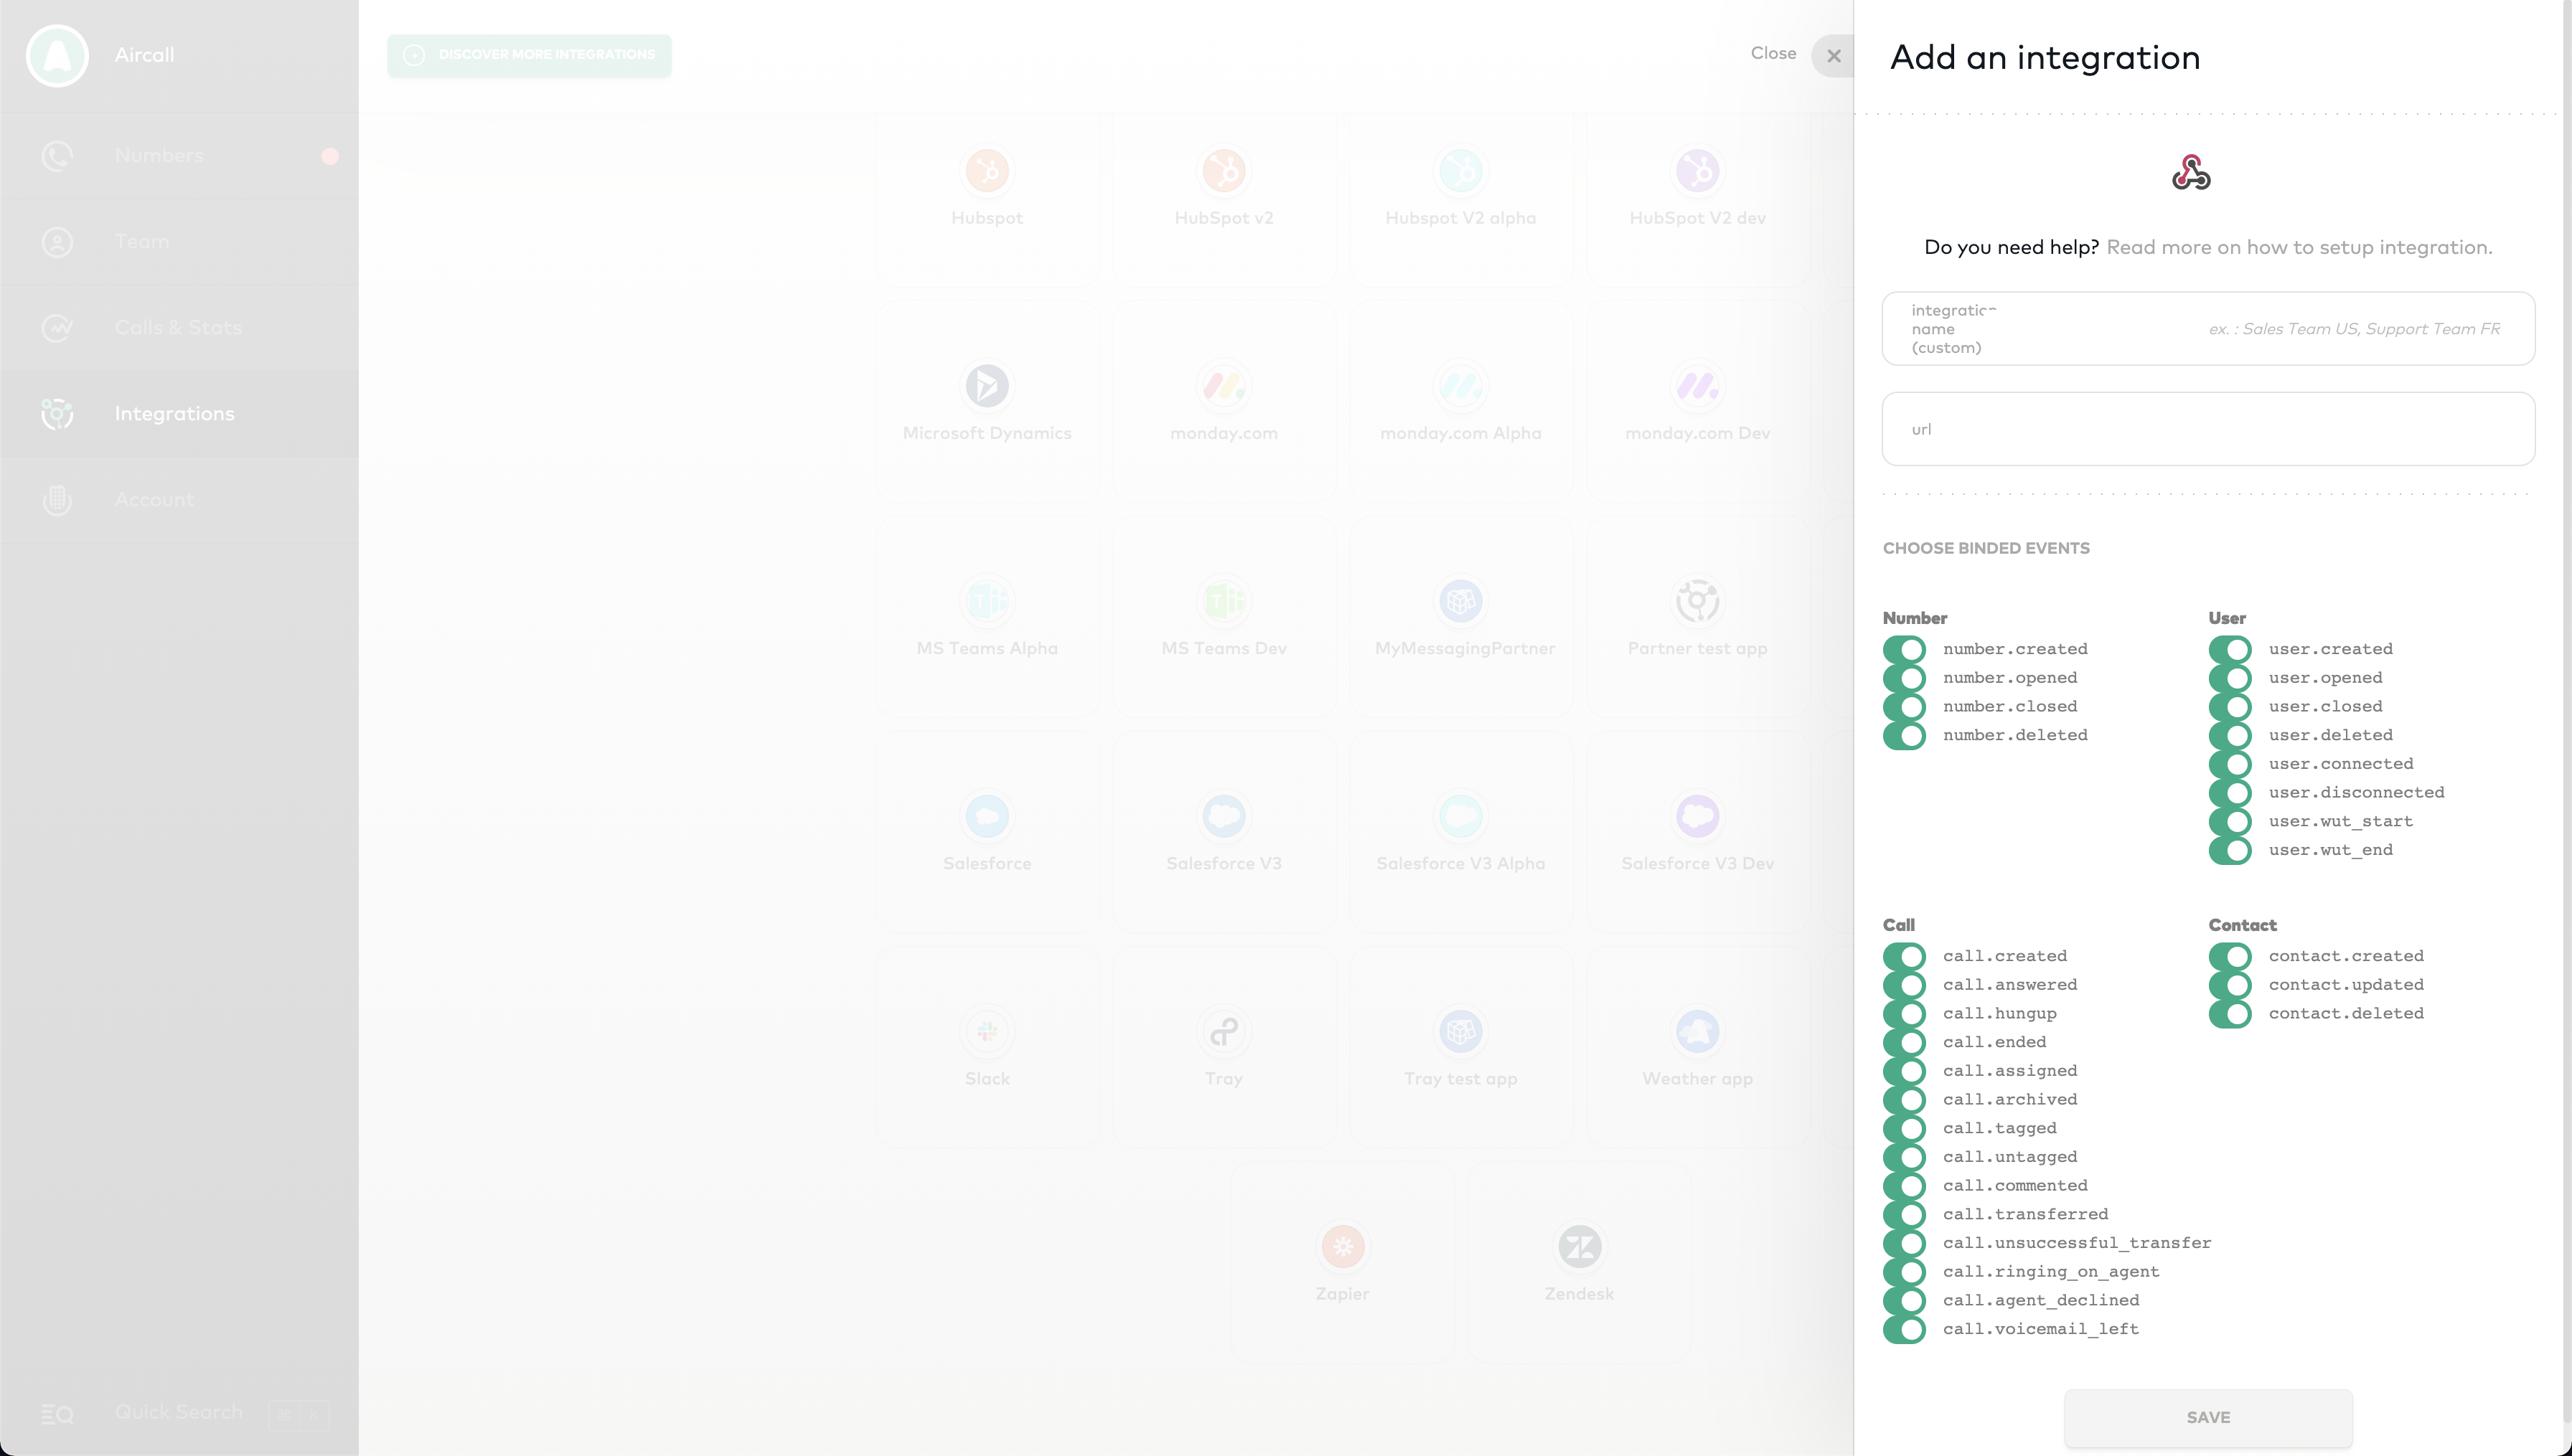Select the Account sidebar icon
Viewport: 2572px width, 1456px height.
coord(57,500)
